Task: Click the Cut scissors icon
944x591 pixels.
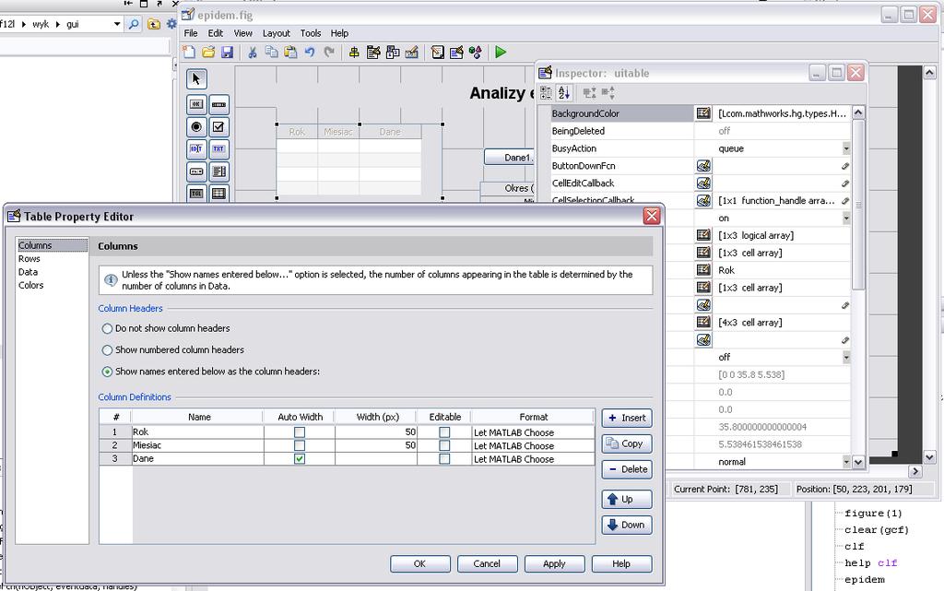Action: (253, 53)
